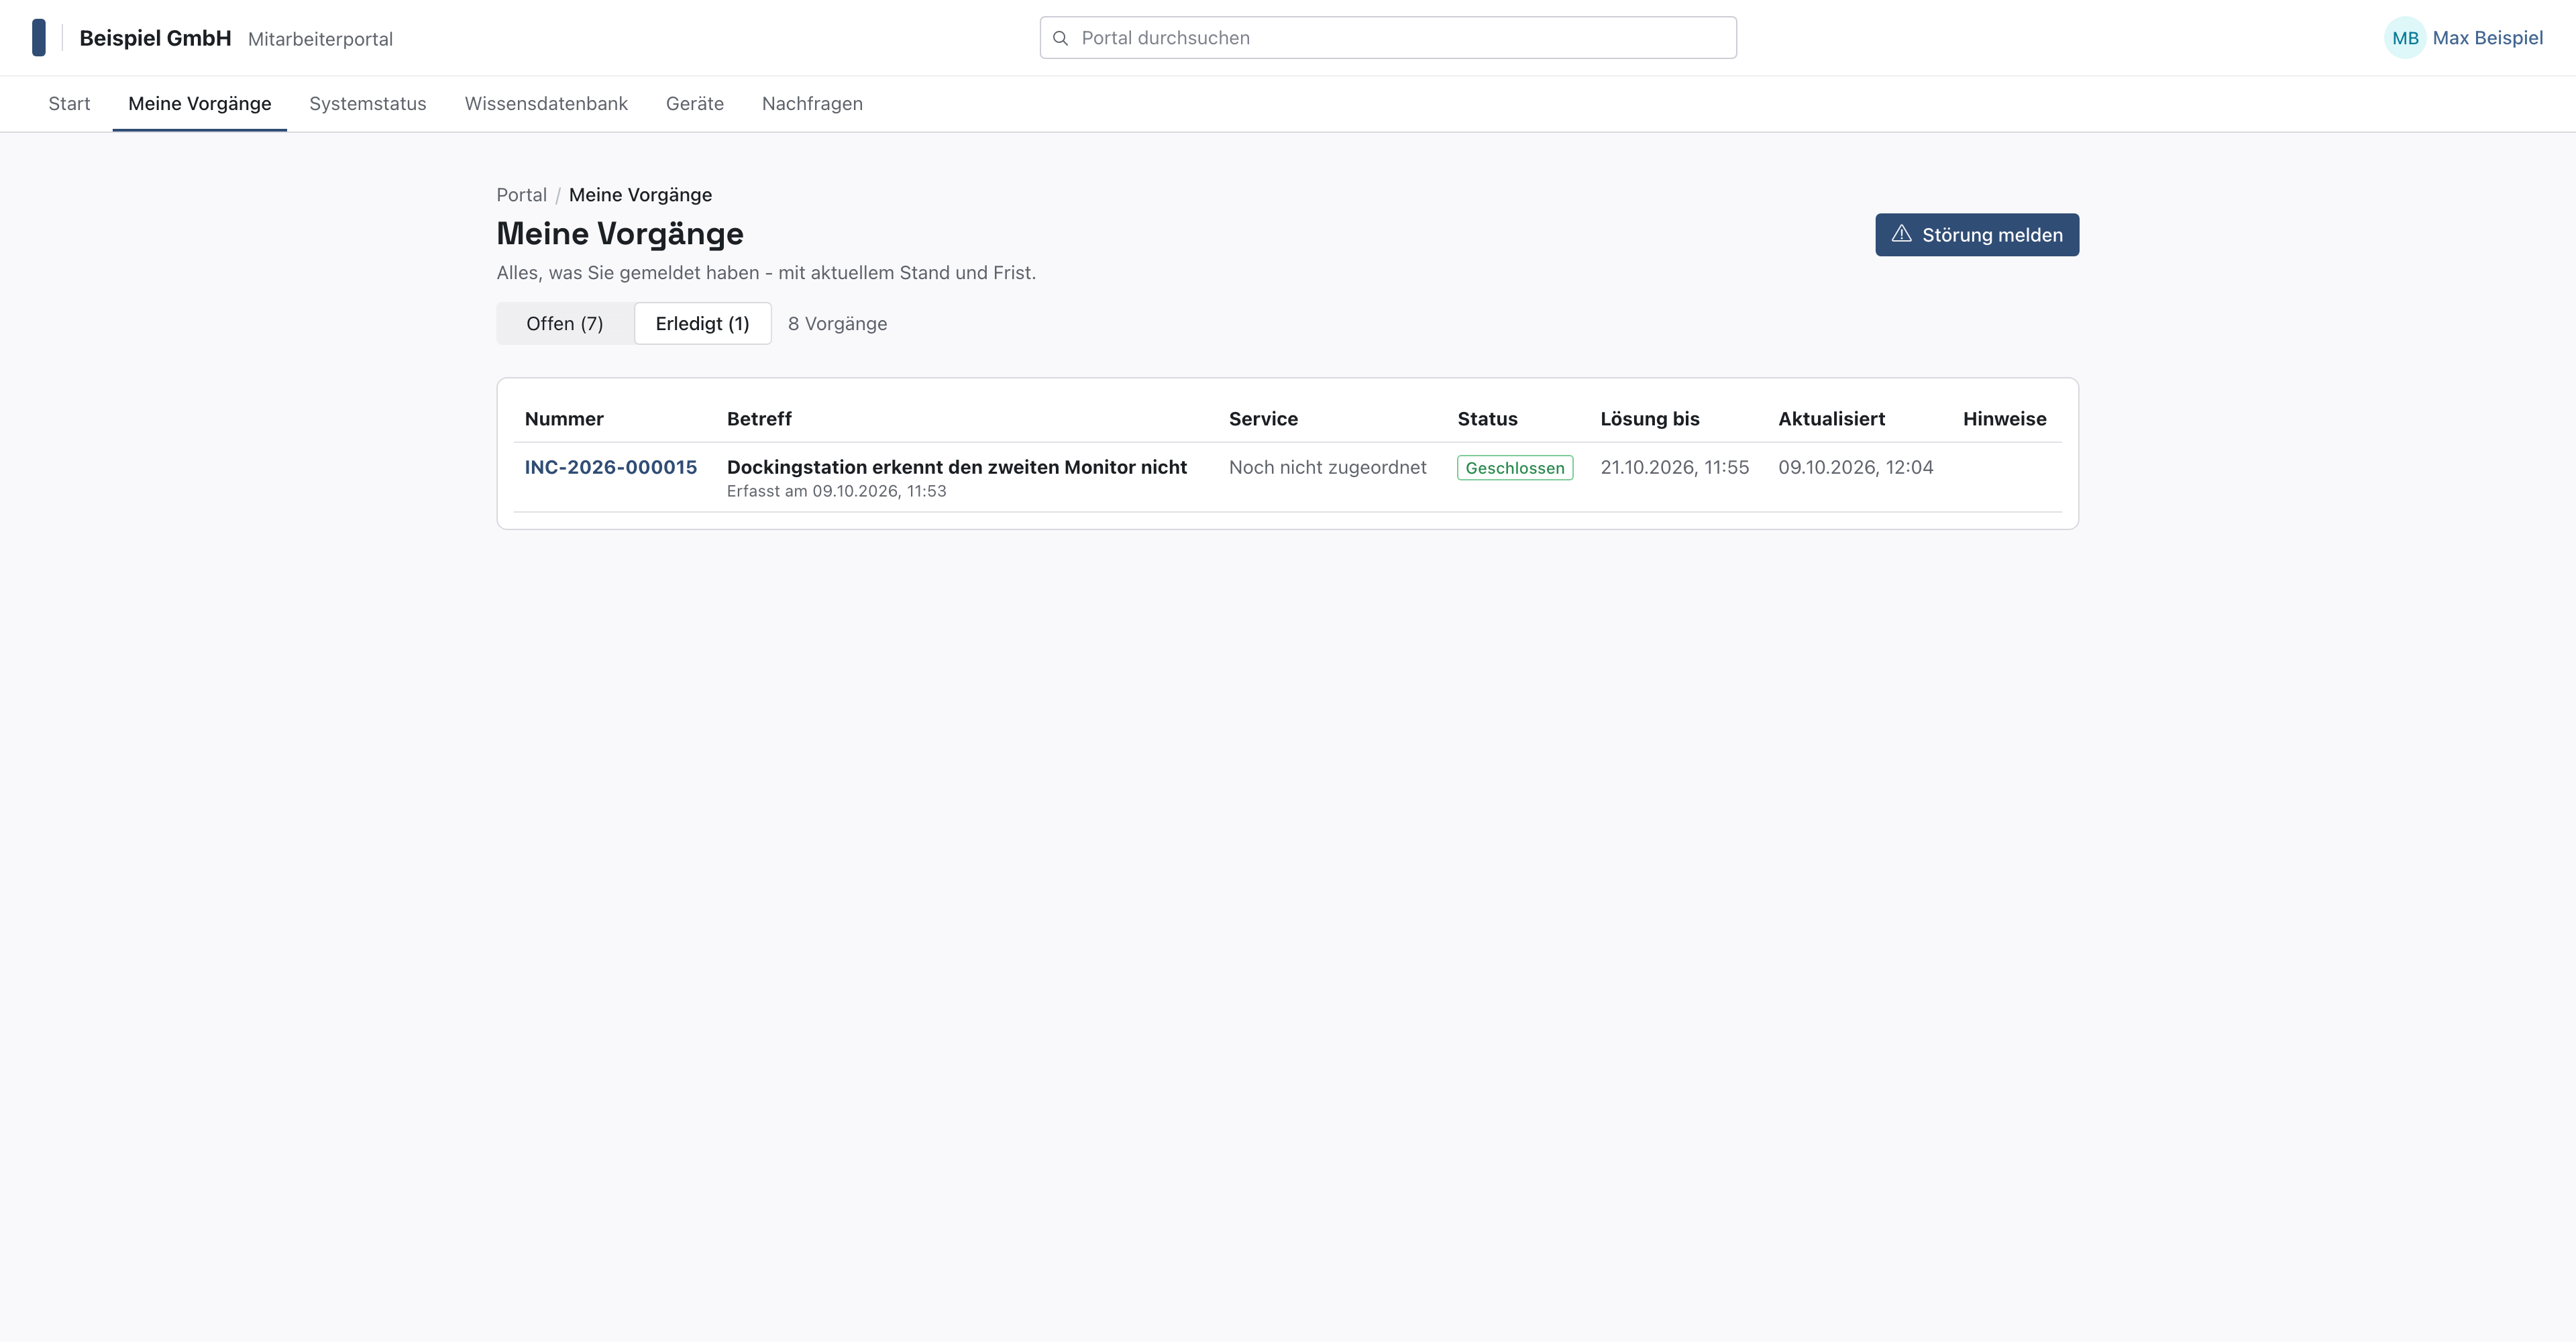Click the Erfasst am 09.10.2026, 11:53 text
Image resolution: width=2576 pixels, height=1342 pixels.
[x=836, y=491]
